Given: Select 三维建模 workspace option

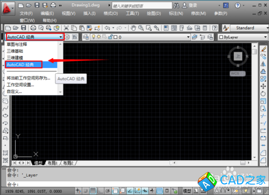Looking at the screenshot, I should (15, 58).
